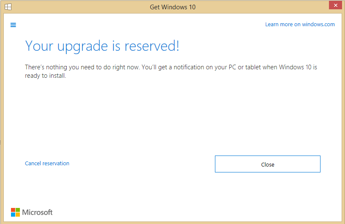Click the blue square of Microsoft logo

click(x=13, y=215)
